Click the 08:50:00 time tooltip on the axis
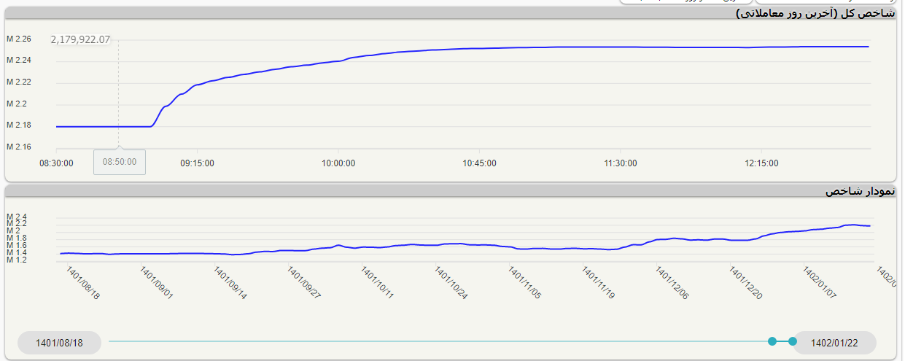The width and height of the screenshot is (905, 361). pos(120,162)
